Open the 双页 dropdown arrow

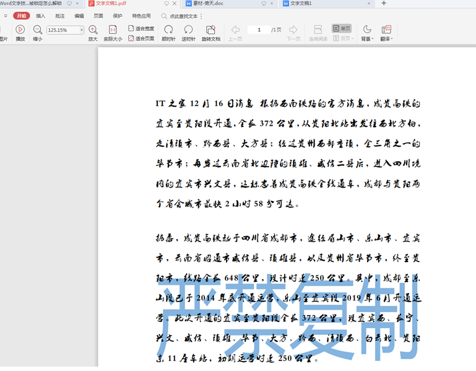(x=352, y=38)
